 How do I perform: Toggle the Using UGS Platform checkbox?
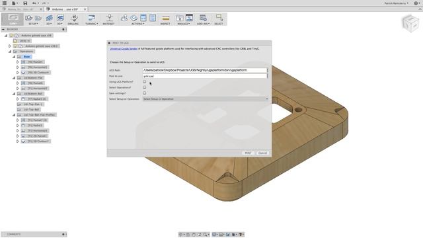click(x=145, y=81)
